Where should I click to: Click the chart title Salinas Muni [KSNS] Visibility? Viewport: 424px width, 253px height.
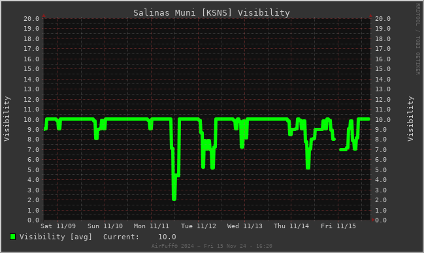click(212, 12)
